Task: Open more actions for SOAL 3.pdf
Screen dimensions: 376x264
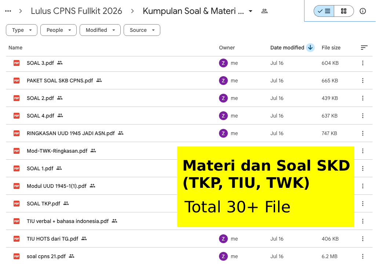Action: [x=362, y=63]
